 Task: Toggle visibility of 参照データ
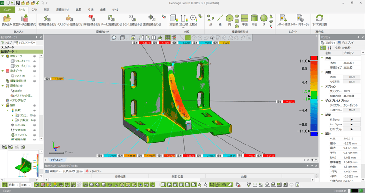pos(34,56)
